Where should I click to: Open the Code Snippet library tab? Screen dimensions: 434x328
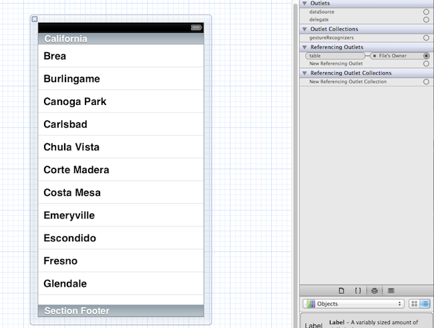[x=358, y=291]
